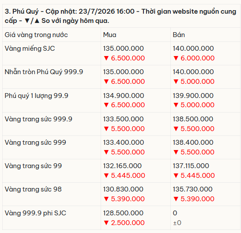Click the 138.500.000 sell price
The height and width of the screenshot is (233, 241).
click(193, 119)
